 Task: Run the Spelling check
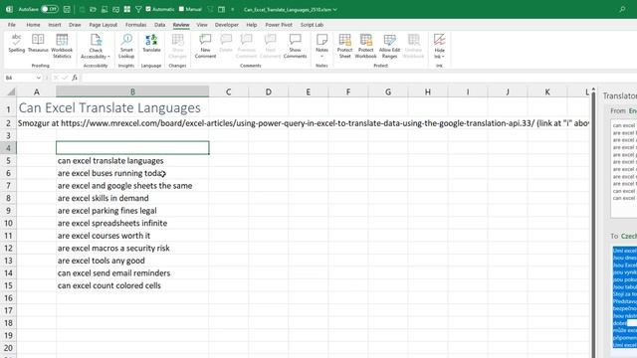click(x=17, y=43)
